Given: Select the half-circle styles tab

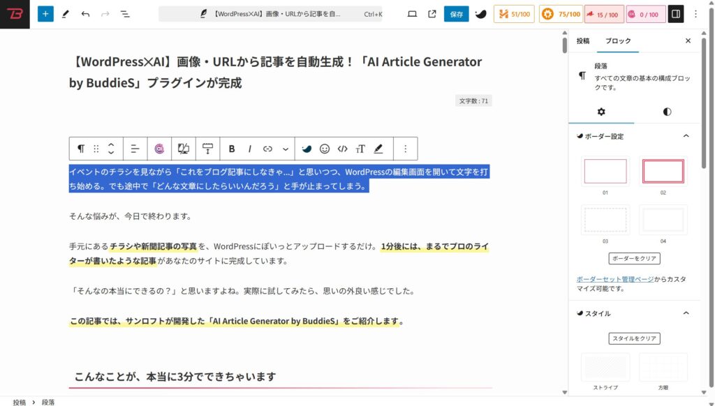Looking at the screenshot, I should coord(667,112).
